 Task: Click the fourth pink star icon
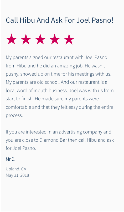click(55, 39)
